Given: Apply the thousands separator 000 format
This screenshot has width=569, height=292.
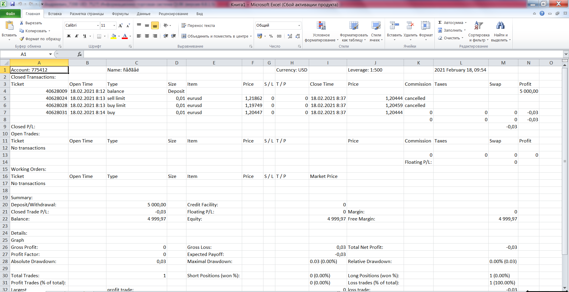Looking at the screenshot, I should point(279,36).
